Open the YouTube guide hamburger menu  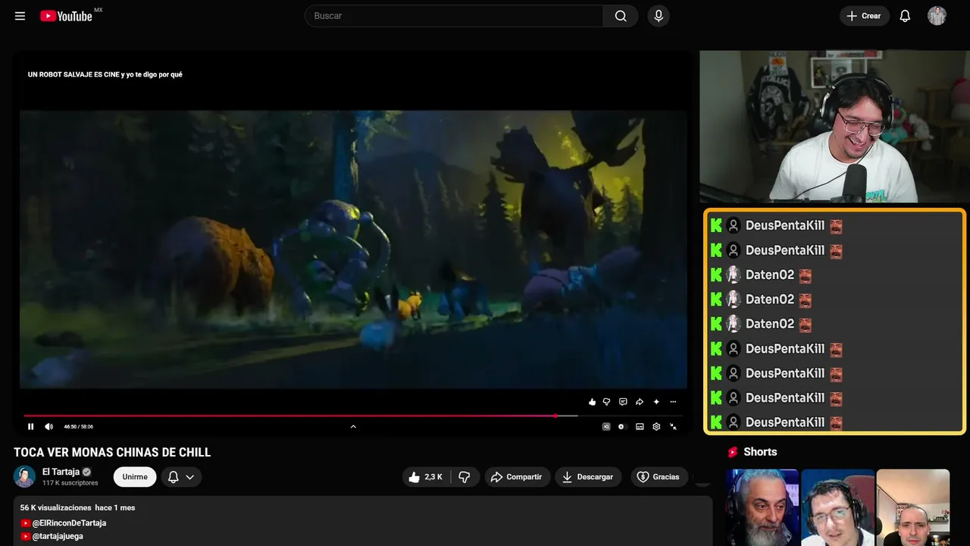coord(20,16)
